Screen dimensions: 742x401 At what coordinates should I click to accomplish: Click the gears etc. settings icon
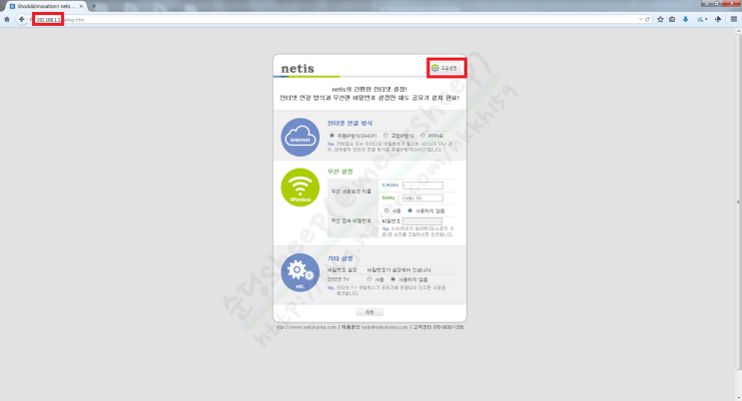click(x=301, y=272)
